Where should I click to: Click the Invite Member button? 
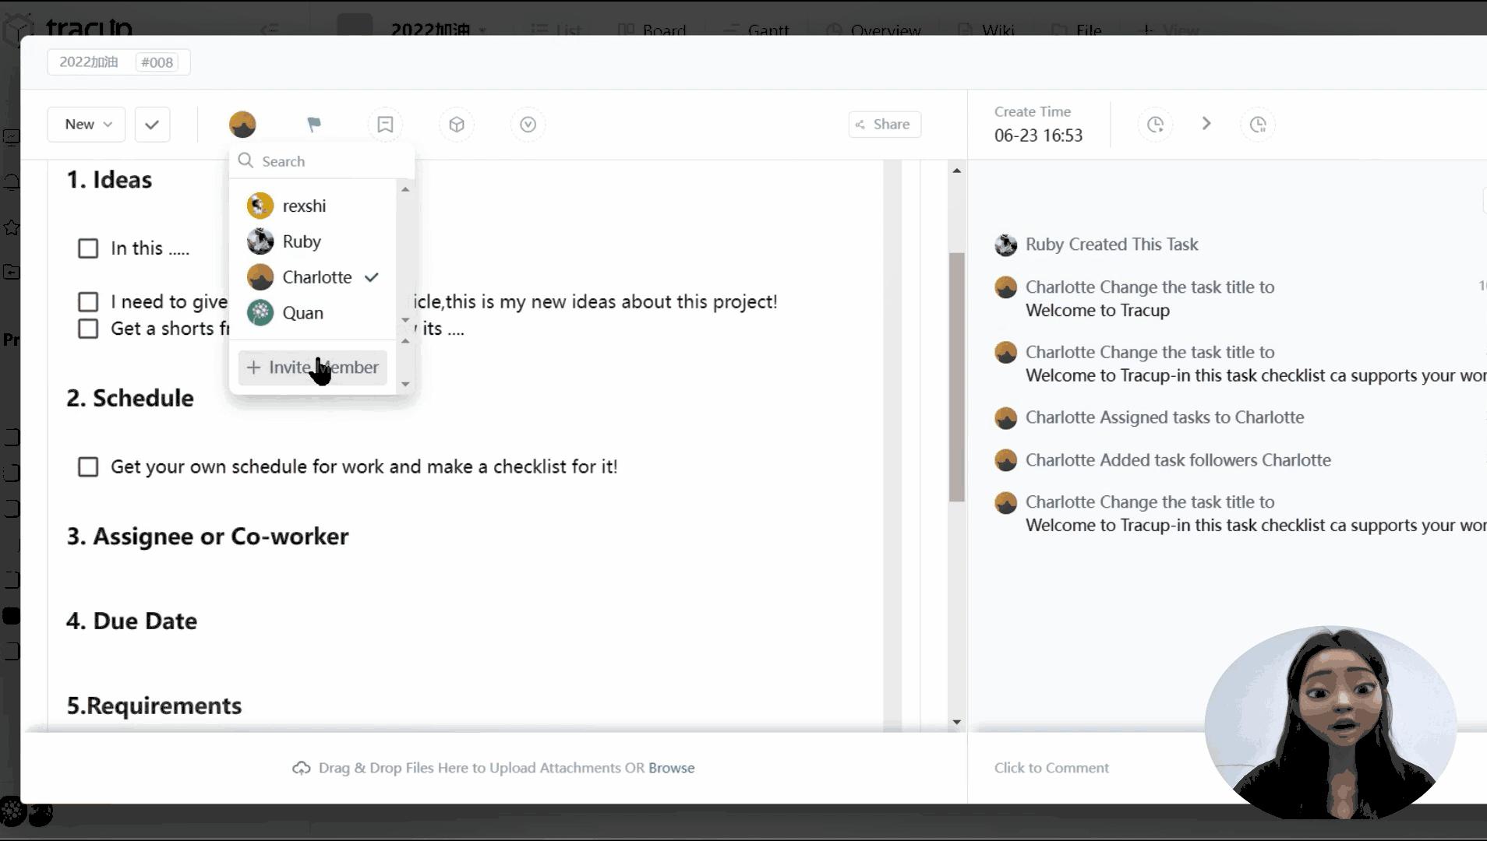[x=313, y=368]
